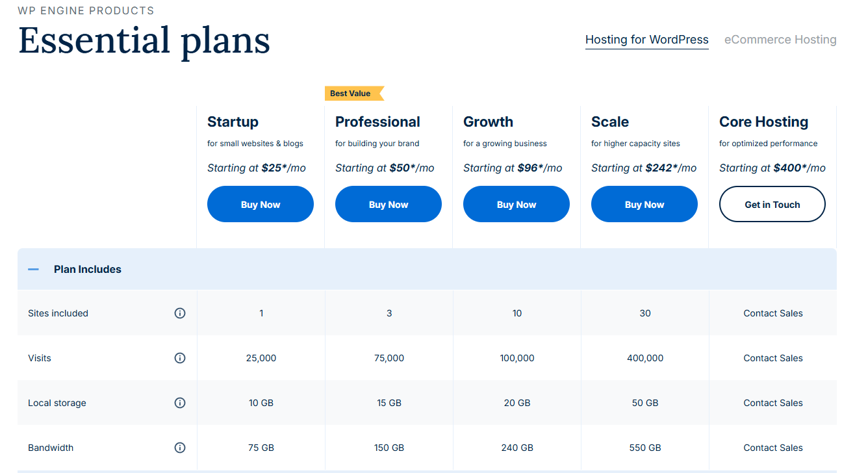Image resolution: width=842 pixels, height=473 pixels.
Task: Switch to the eCommerce Hosting tab
Action: pyautogui.click(x=780, y=40)
